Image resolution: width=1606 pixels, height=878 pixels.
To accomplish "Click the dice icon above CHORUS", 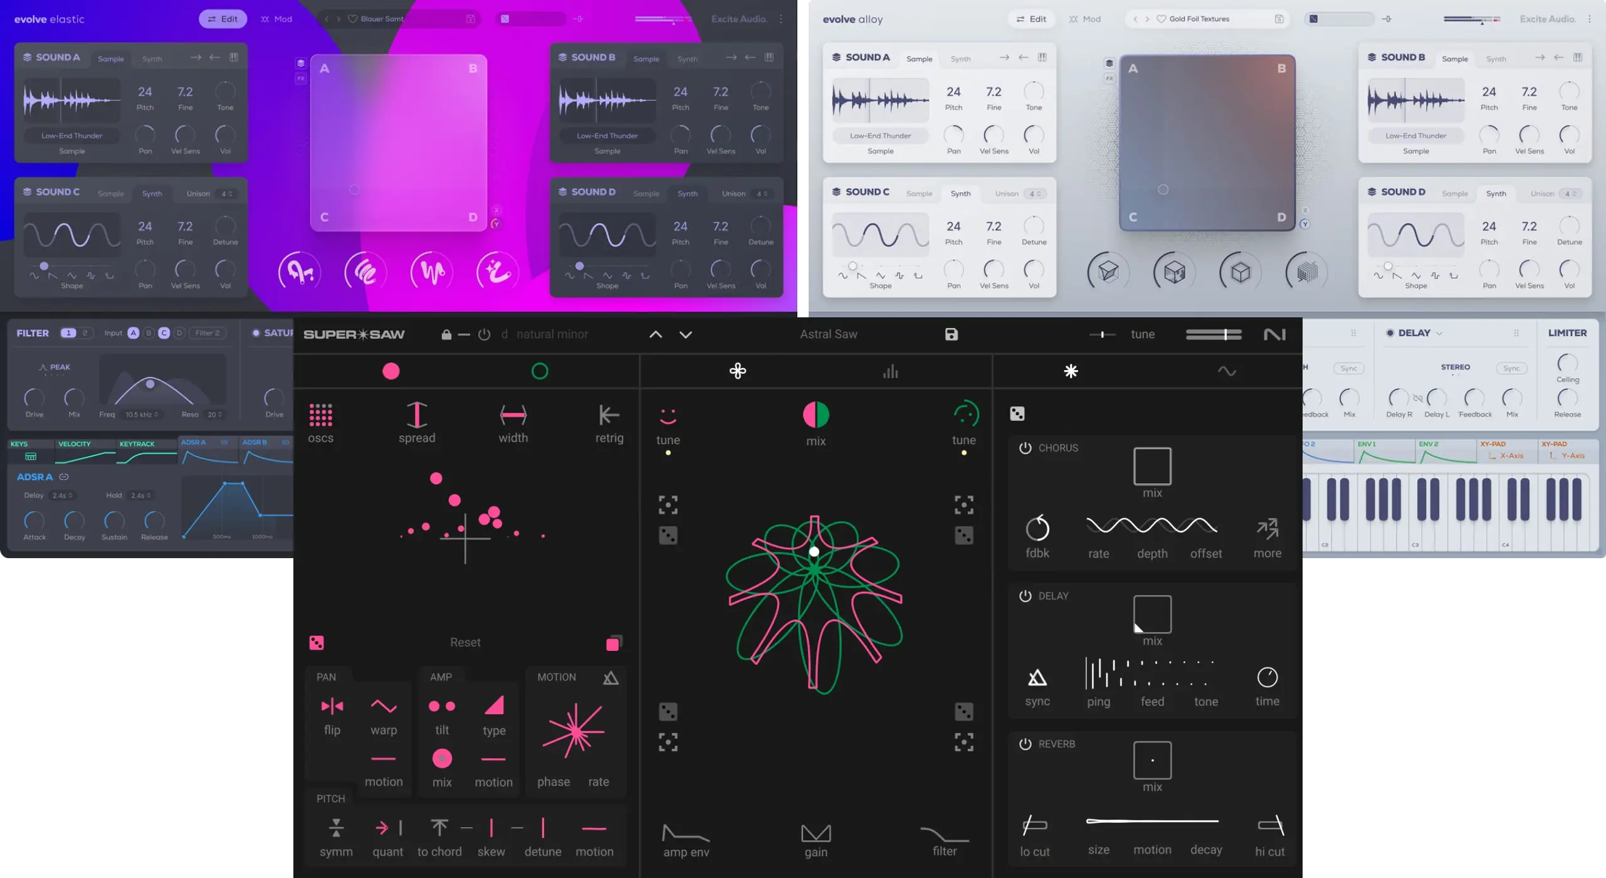I will (1017, 414).
